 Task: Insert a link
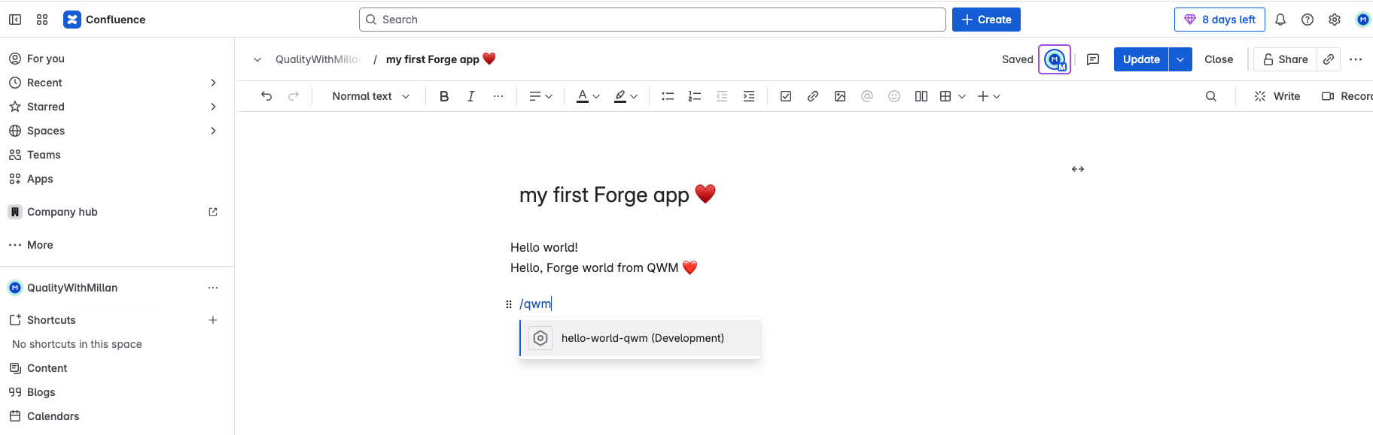[813, 96]
